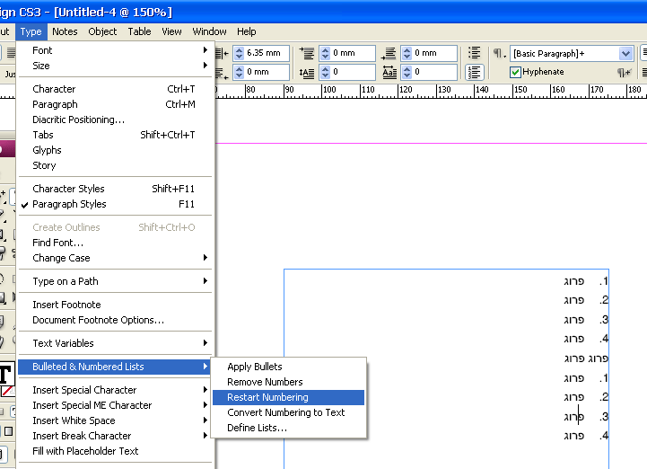Click the drop cap characters icon

(x=389, y=72)
